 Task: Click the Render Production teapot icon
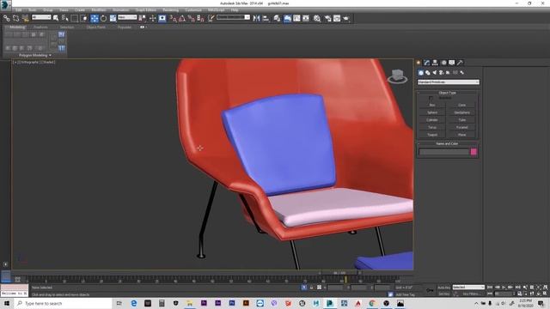(346, 18)
